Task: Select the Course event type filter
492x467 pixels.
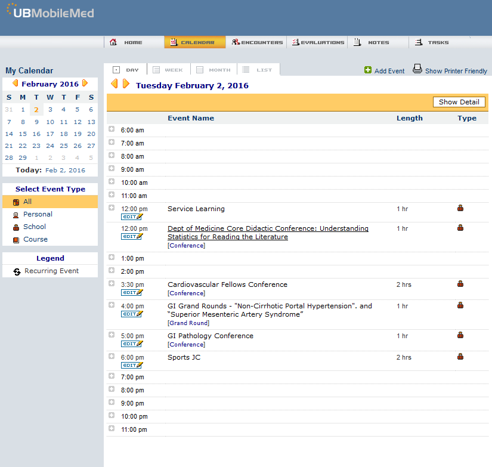Action: pyautogui.click(x=35, y=239)
